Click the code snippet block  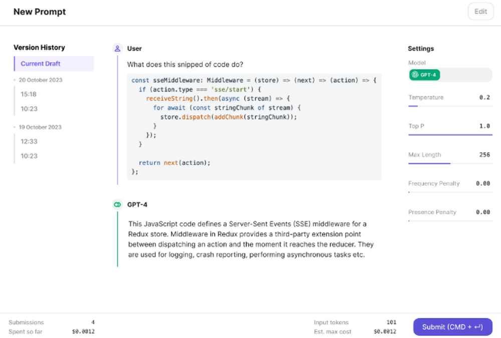254,127
